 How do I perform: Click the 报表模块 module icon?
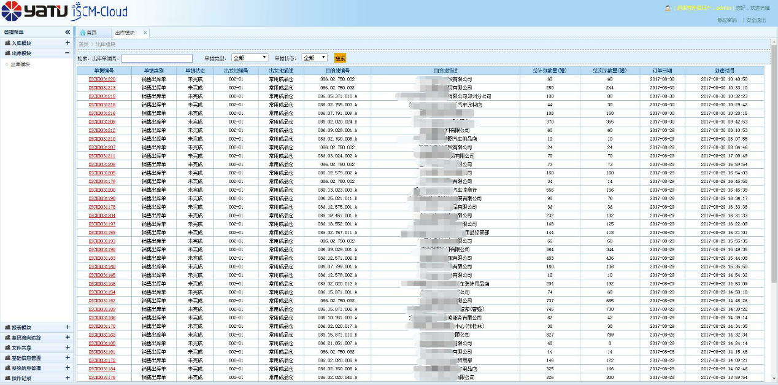coord(7,327)
